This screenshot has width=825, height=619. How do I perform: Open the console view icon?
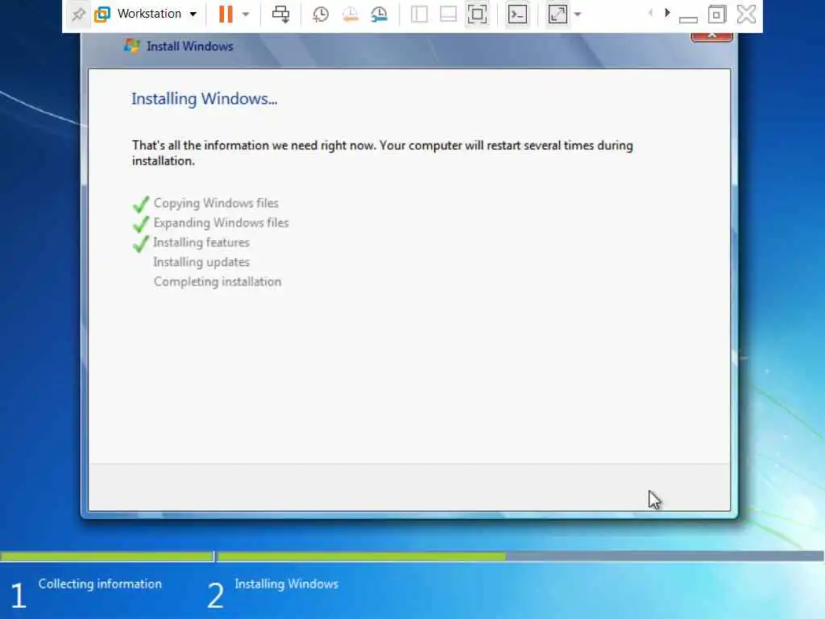click(x=517, y=15)
